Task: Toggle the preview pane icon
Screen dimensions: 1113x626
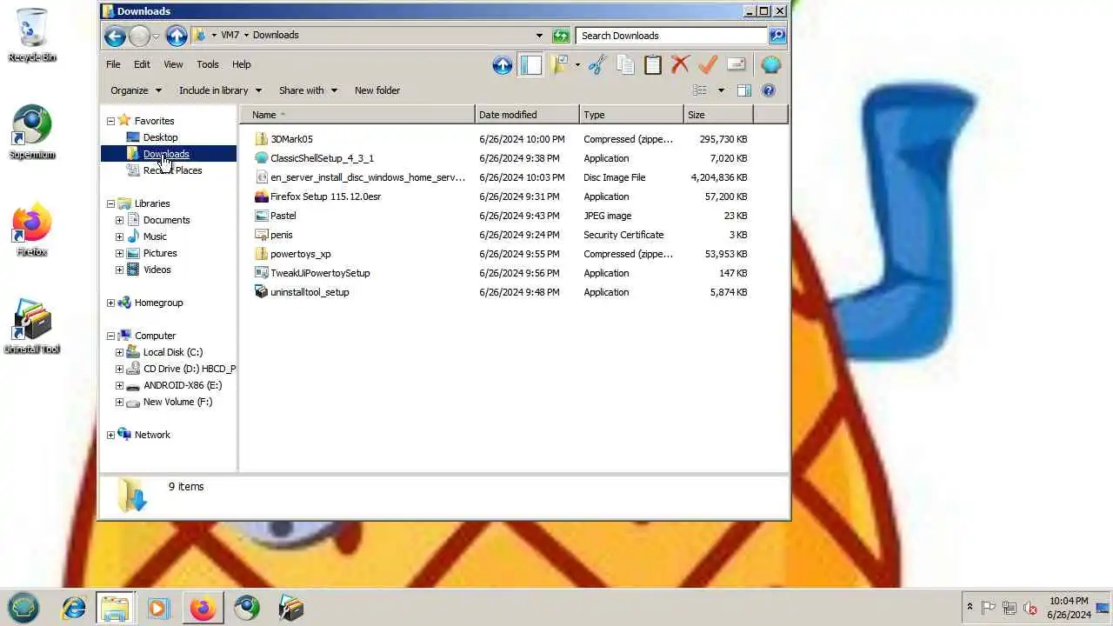Action: [744, 90]
